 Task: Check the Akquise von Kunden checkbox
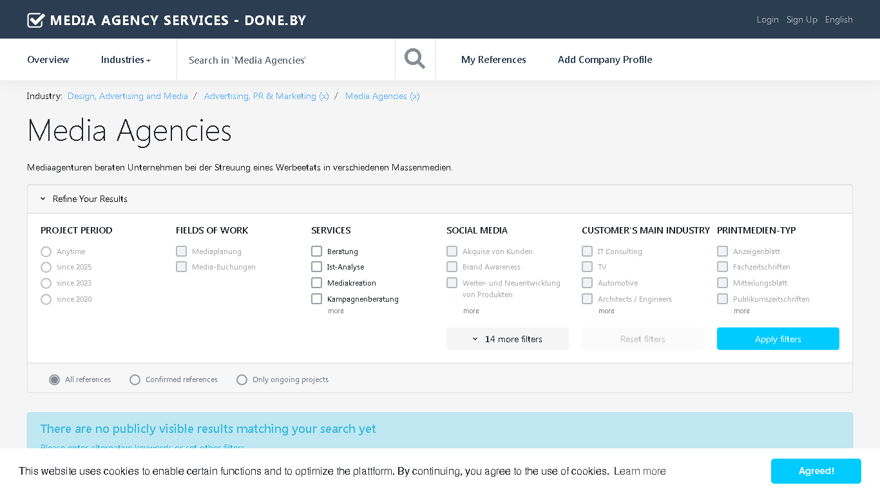coord(452,251)
